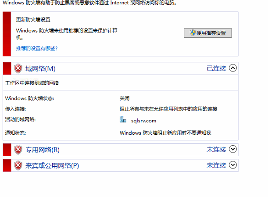Click the 传入连接: label
The image size is (268, 197).
(x=15, y=109)
